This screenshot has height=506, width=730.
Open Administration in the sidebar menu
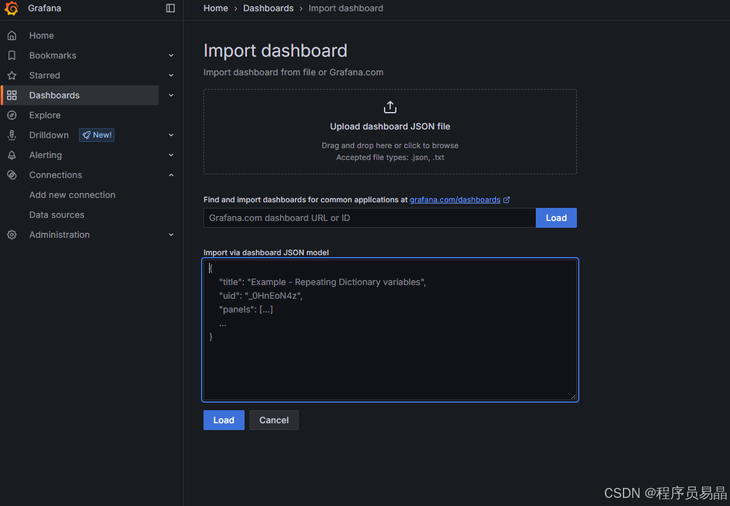60,235
